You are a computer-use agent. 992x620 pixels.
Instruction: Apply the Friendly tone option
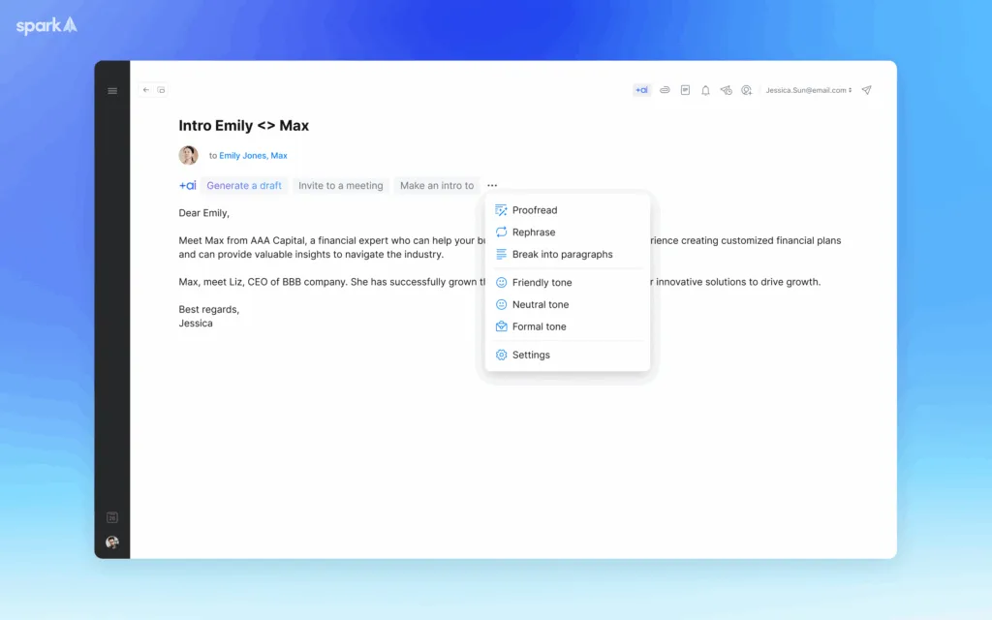click(x=540, y=282)
